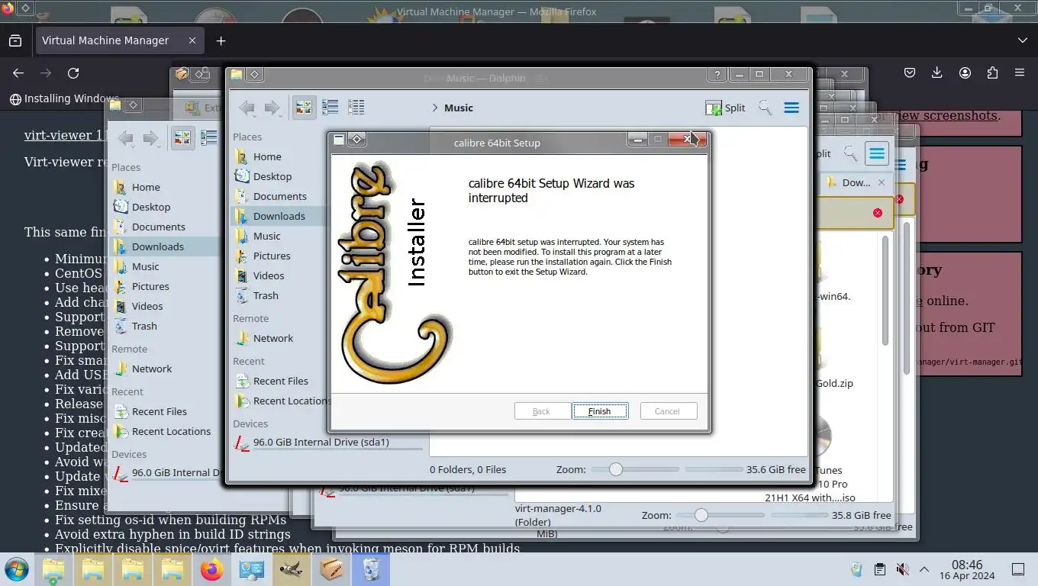Toggle Split view in Music Dolphin window
This screenshot has height=586, width=1038.
726,108
